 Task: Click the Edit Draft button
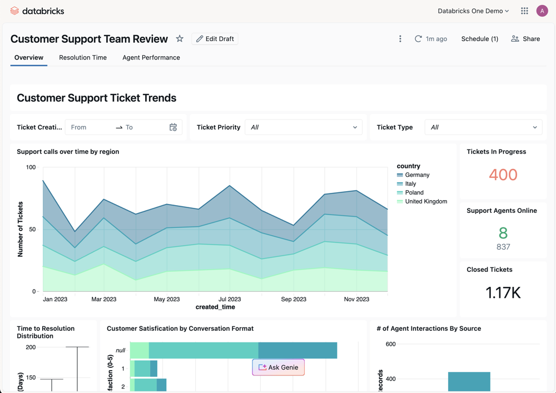(215, 39)
